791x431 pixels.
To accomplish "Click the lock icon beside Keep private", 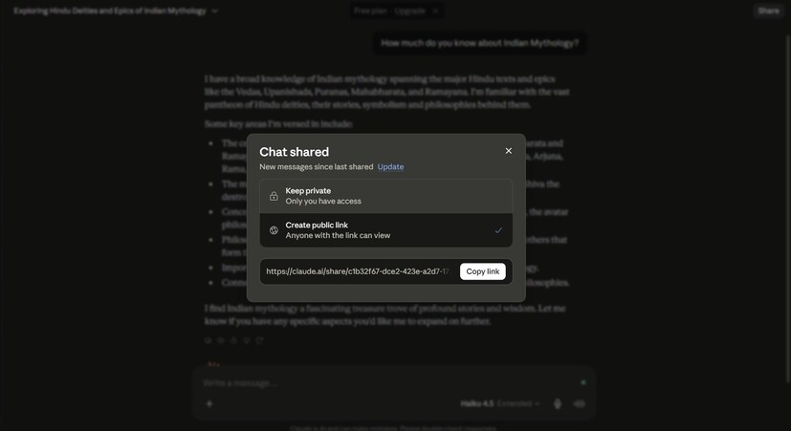I will 274,196.
